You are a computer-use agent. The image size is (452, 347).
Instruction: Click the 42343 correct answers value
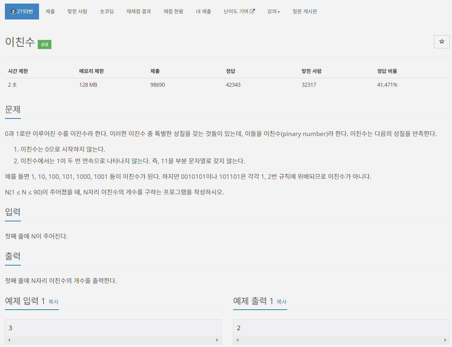point(233,85)
